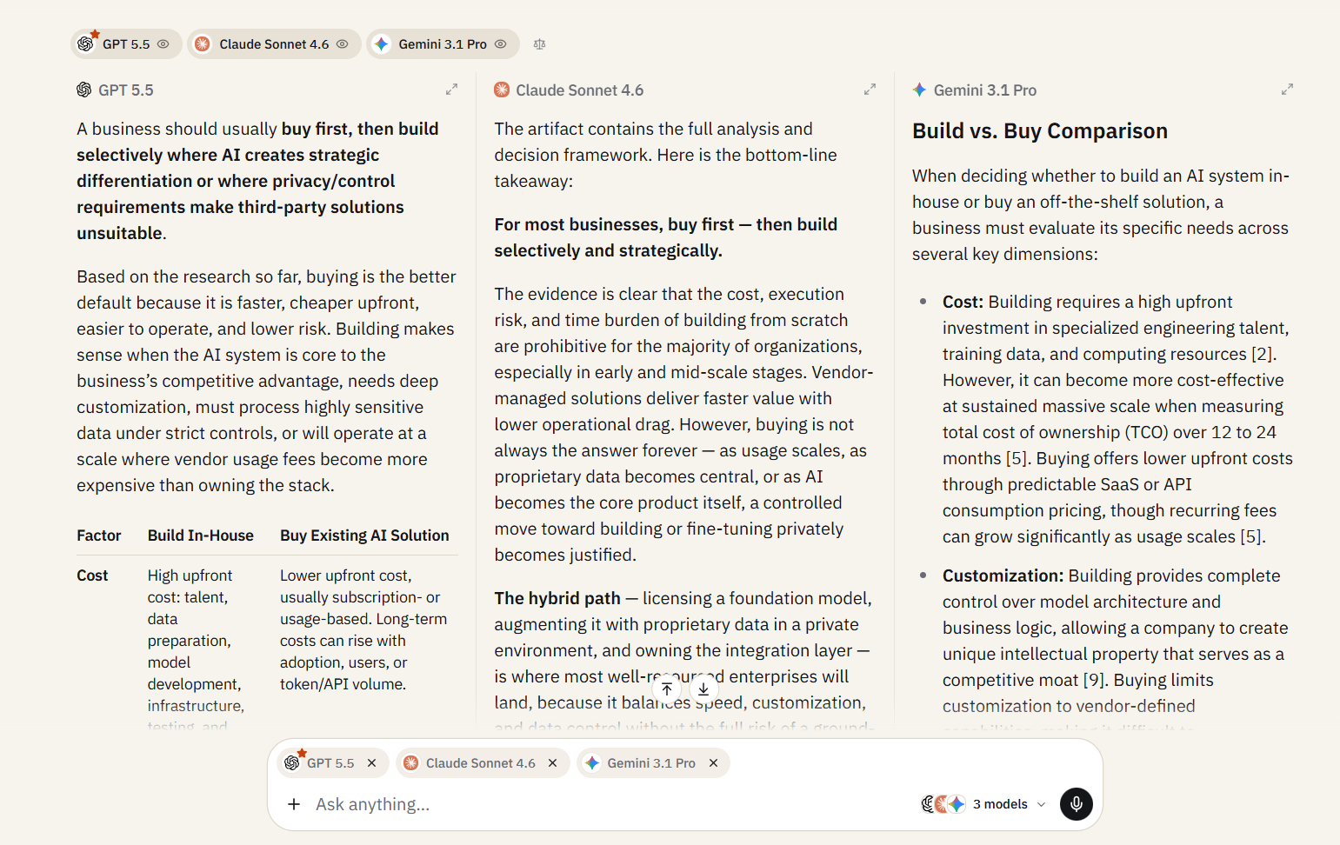Click the balance scale compare icon
Viewport: 1340px width, 845px height.
click(539, 44)
